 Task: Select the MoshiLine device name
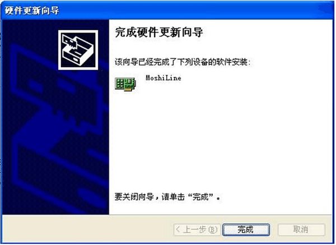[x=164, y=78]
